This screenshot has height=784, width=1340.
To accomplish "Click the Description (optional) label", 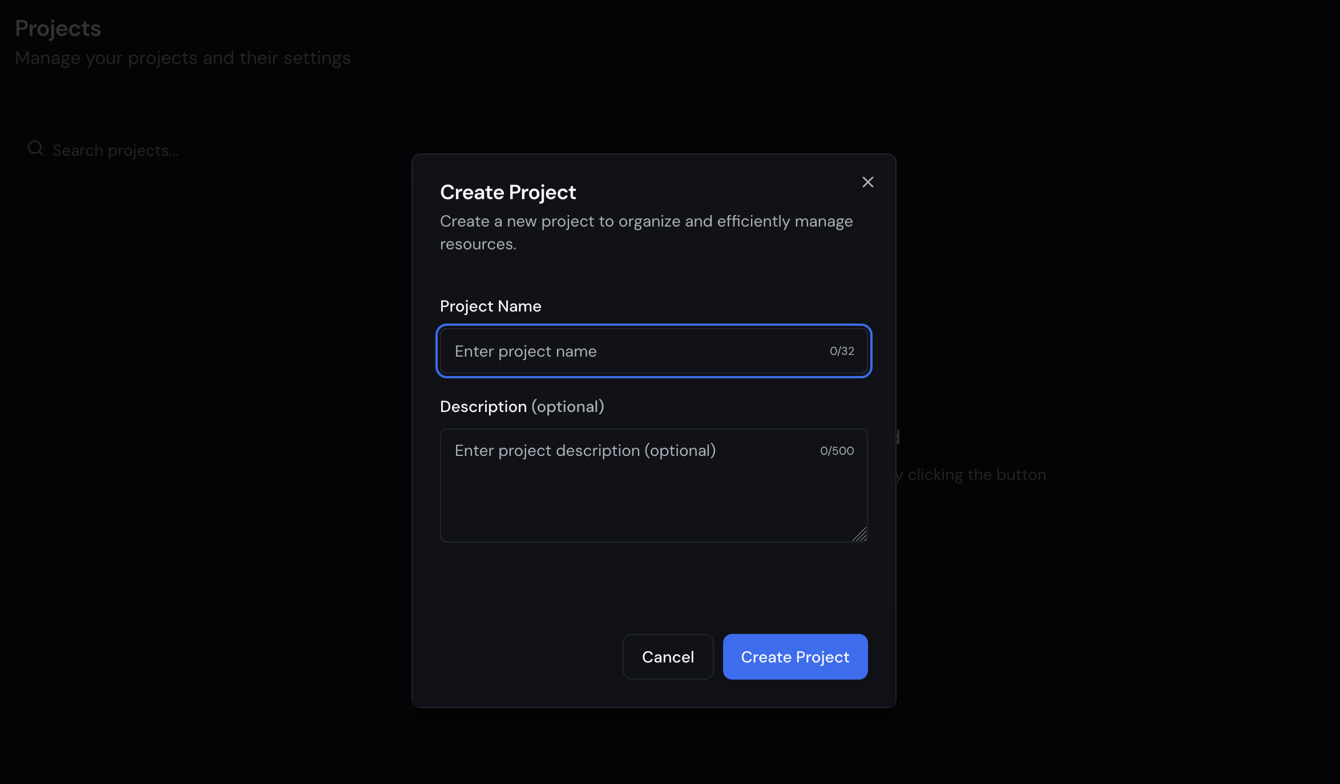I will click(x=522, y=406).
